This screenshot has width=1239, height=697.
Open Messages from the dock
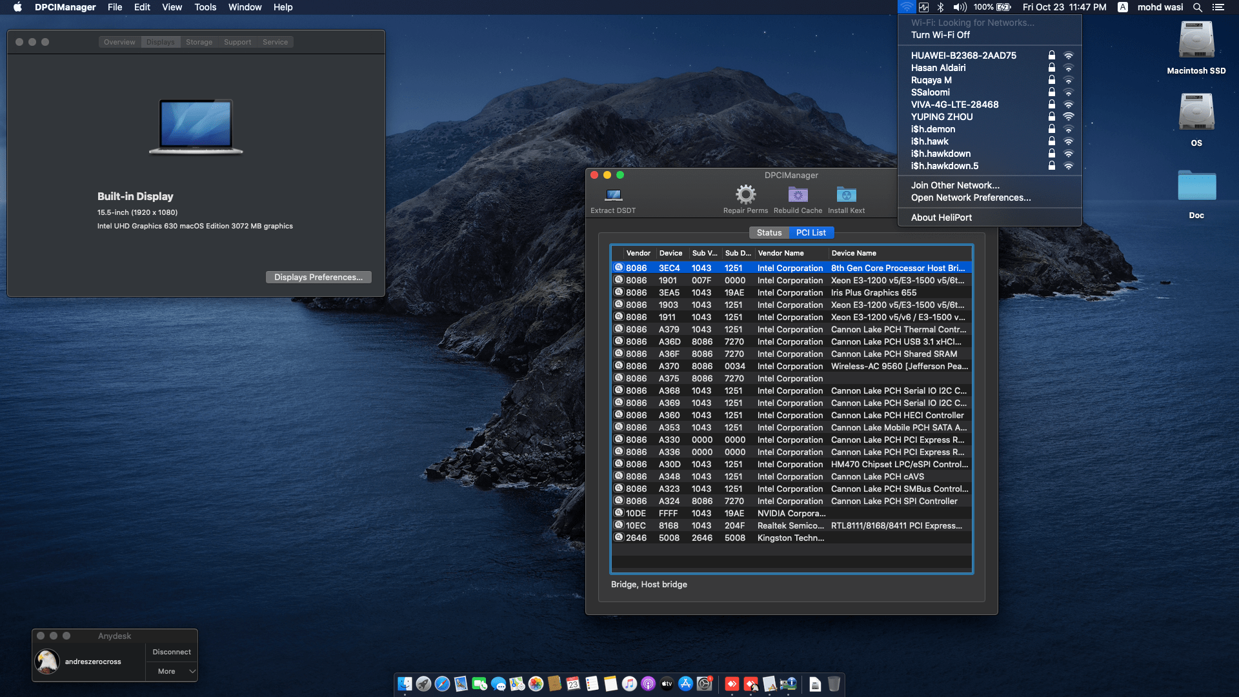498,684
